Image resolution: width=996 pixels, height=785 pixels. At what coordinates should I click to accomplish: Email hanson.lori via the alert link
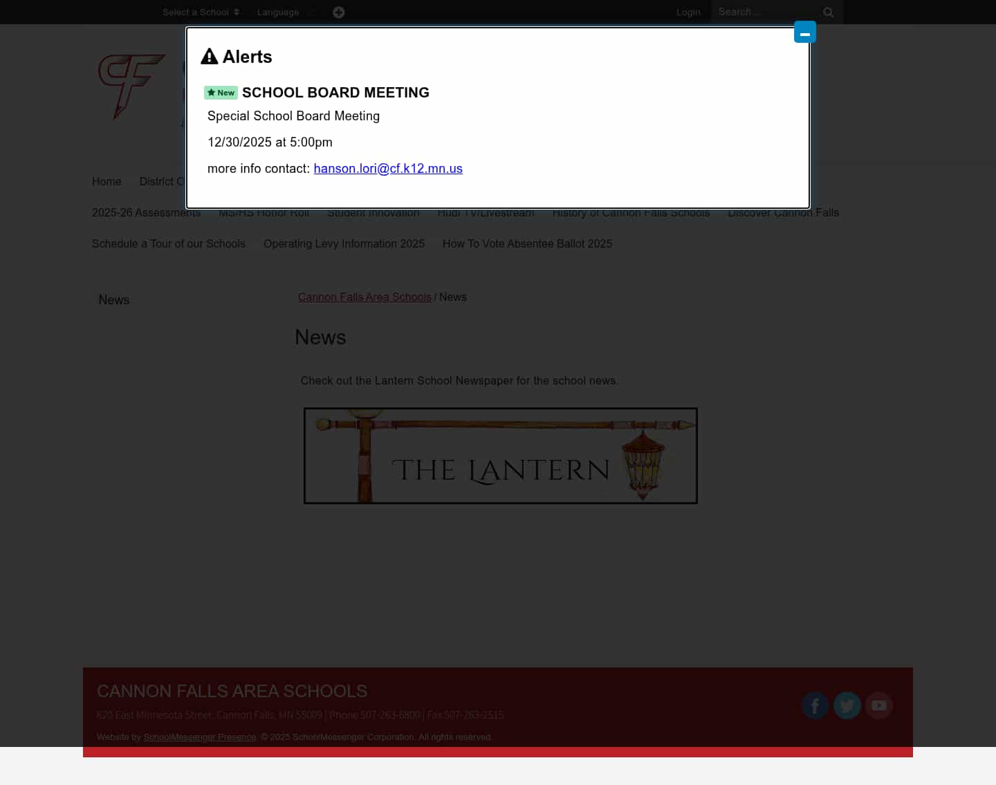click(x=388, y=168)
